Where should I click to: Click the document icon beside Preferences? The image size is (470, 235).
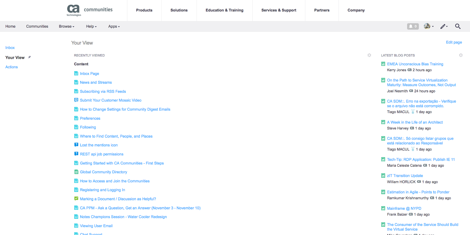(x=76, y=118)
